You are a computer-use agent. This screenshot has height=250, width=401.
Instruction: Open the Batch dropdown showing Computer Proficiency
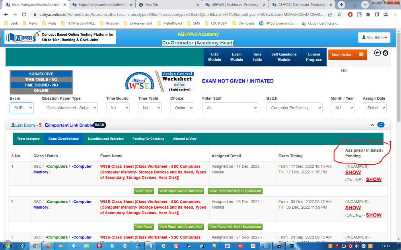click(x=294, y=108)
